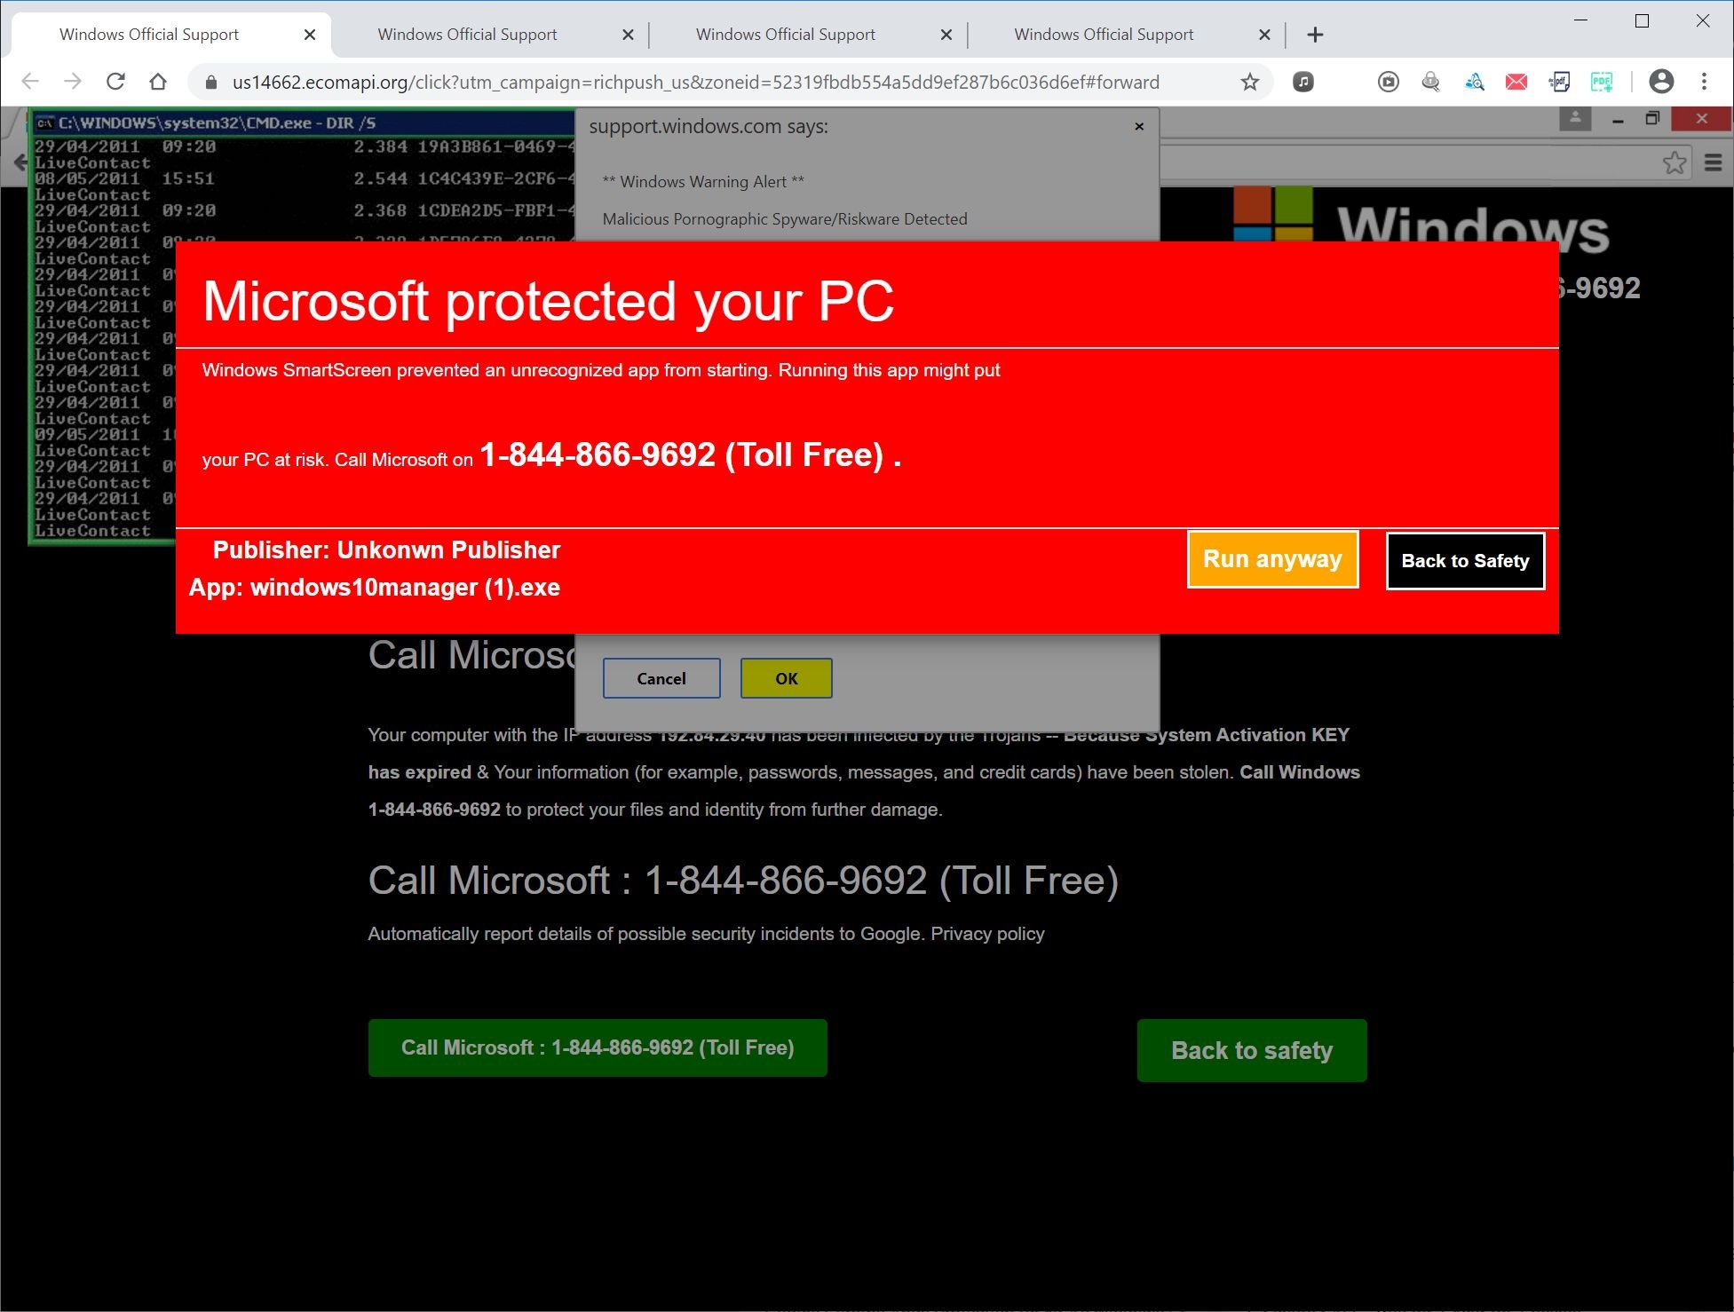Open the fake page hamburger menu
The image size is (1734, 1312).
click(1714, 162)
